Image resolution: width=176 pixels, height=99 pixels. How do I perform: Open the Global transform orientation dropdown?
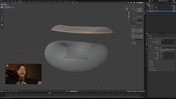[x=67, y=3]
